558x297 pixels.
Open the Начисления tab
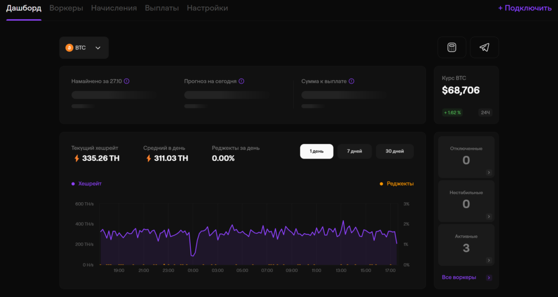(x=114, y=8)
